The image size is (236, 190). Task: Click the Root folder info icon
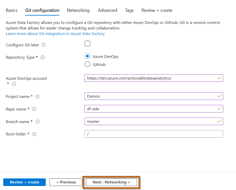[x=34, y=134]
